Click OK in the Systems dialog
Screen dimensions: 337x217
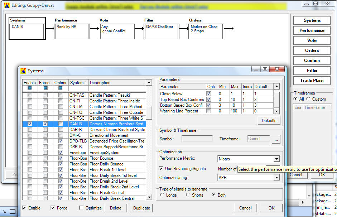271,208
